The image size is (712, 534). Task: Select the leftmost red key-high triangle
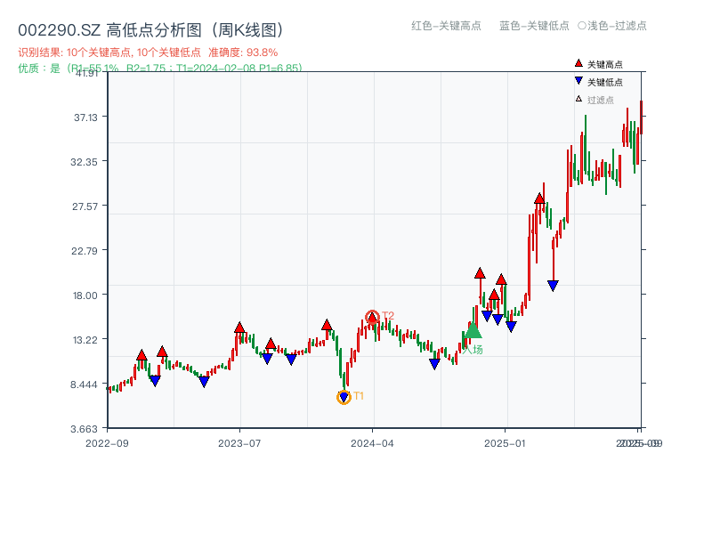pos(142,355)
